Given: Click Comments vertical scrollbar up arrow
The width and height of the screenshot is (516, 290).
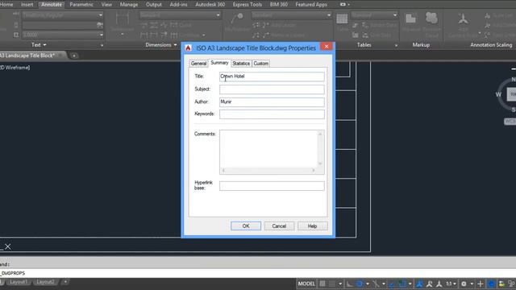Looking at the screenshot, I should pyautogui.click(x=320, y=134).
